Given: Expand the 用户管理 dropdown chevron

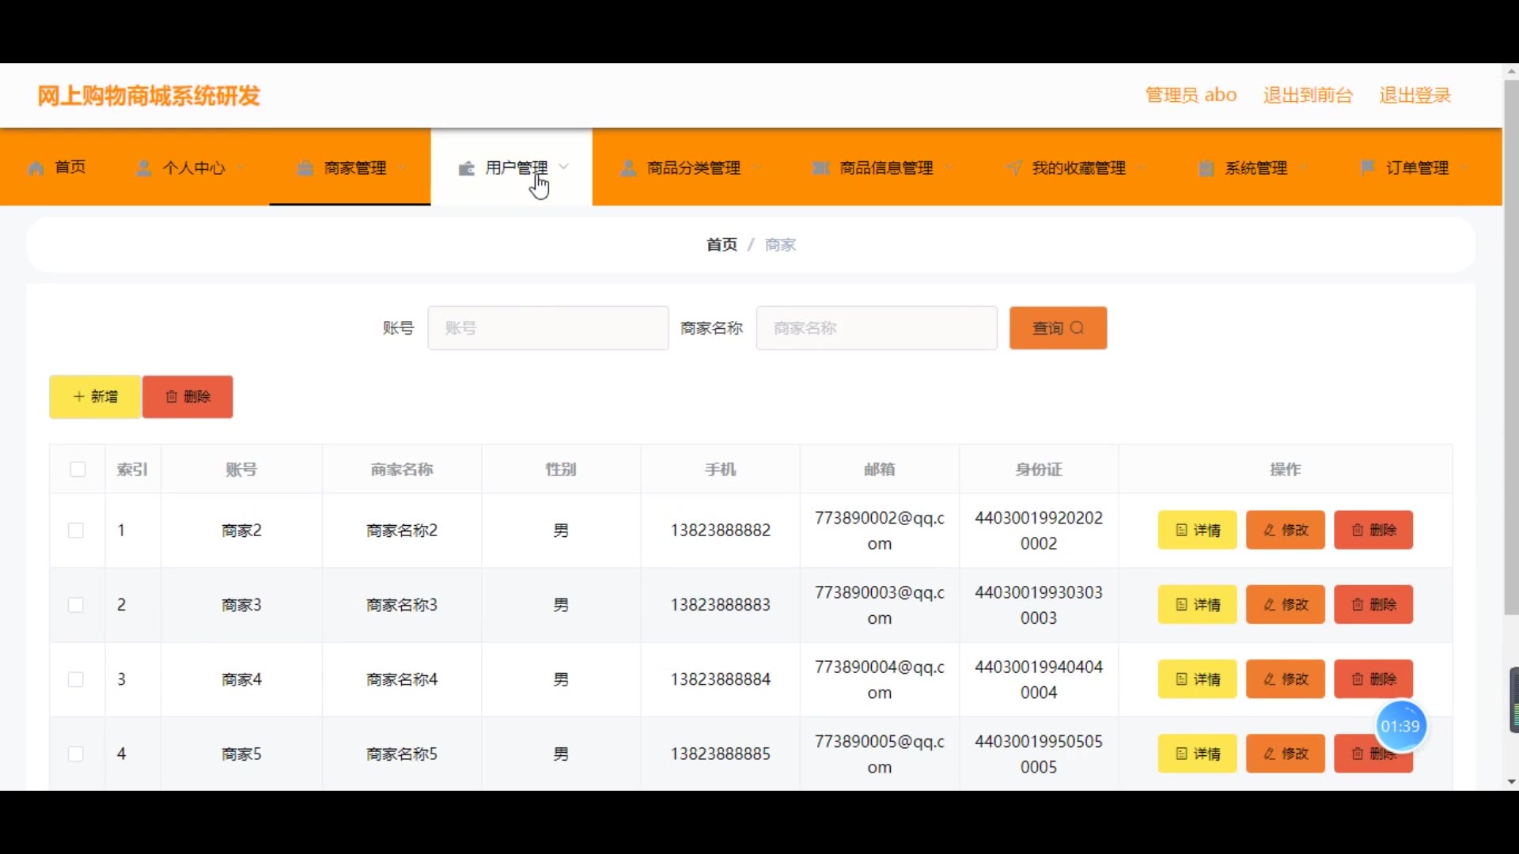Looking at the screenshot, I should click(564, 167).
